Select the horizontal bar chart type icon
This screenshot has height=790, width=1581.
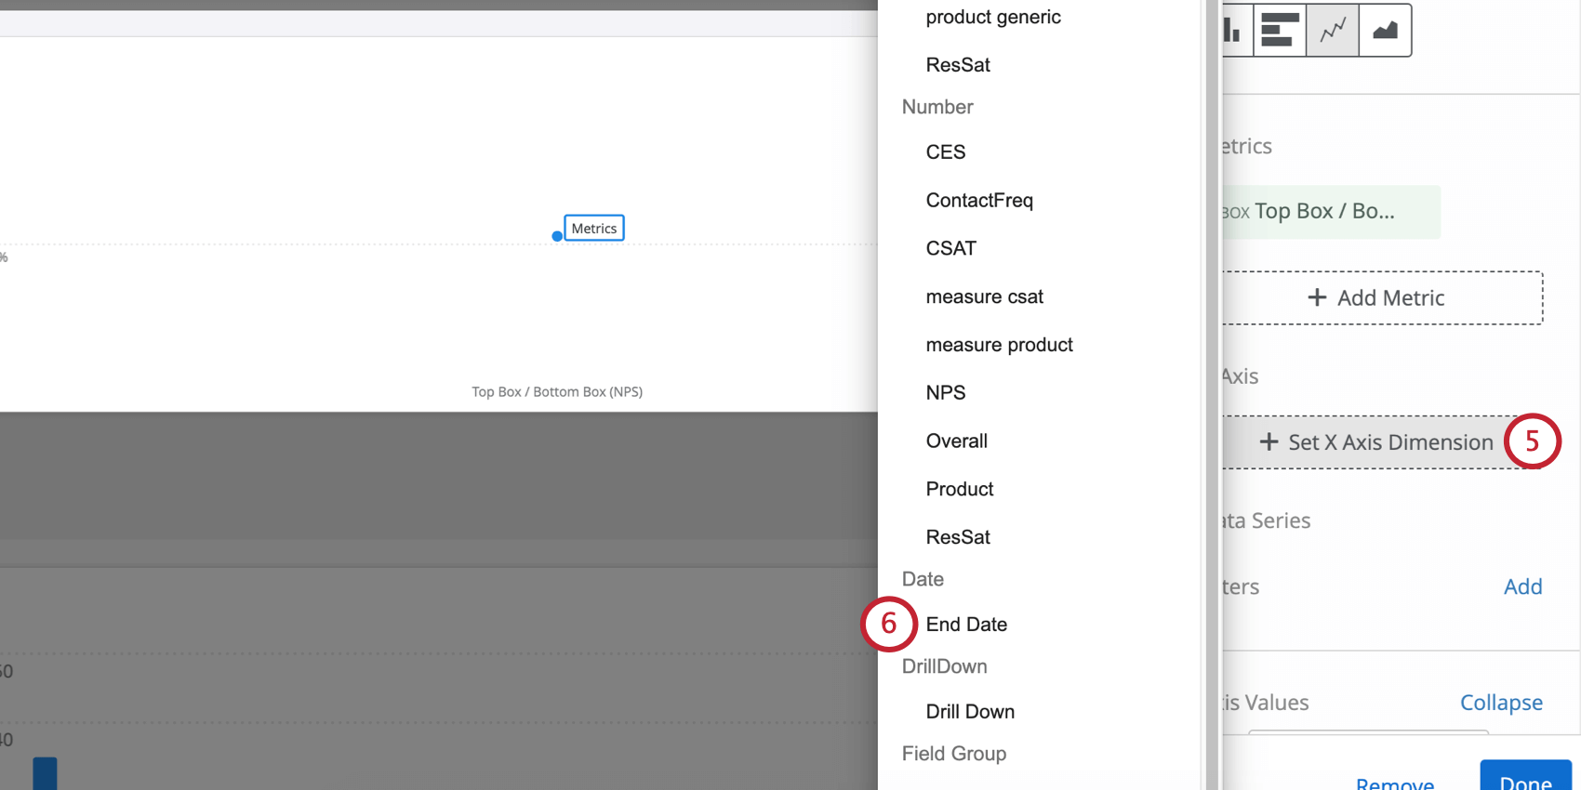click(x=1280, y=31)
